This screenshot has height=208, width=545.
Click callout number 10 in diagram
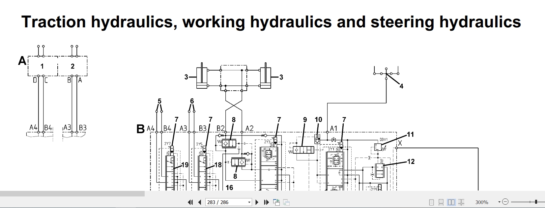click(318, 119)
